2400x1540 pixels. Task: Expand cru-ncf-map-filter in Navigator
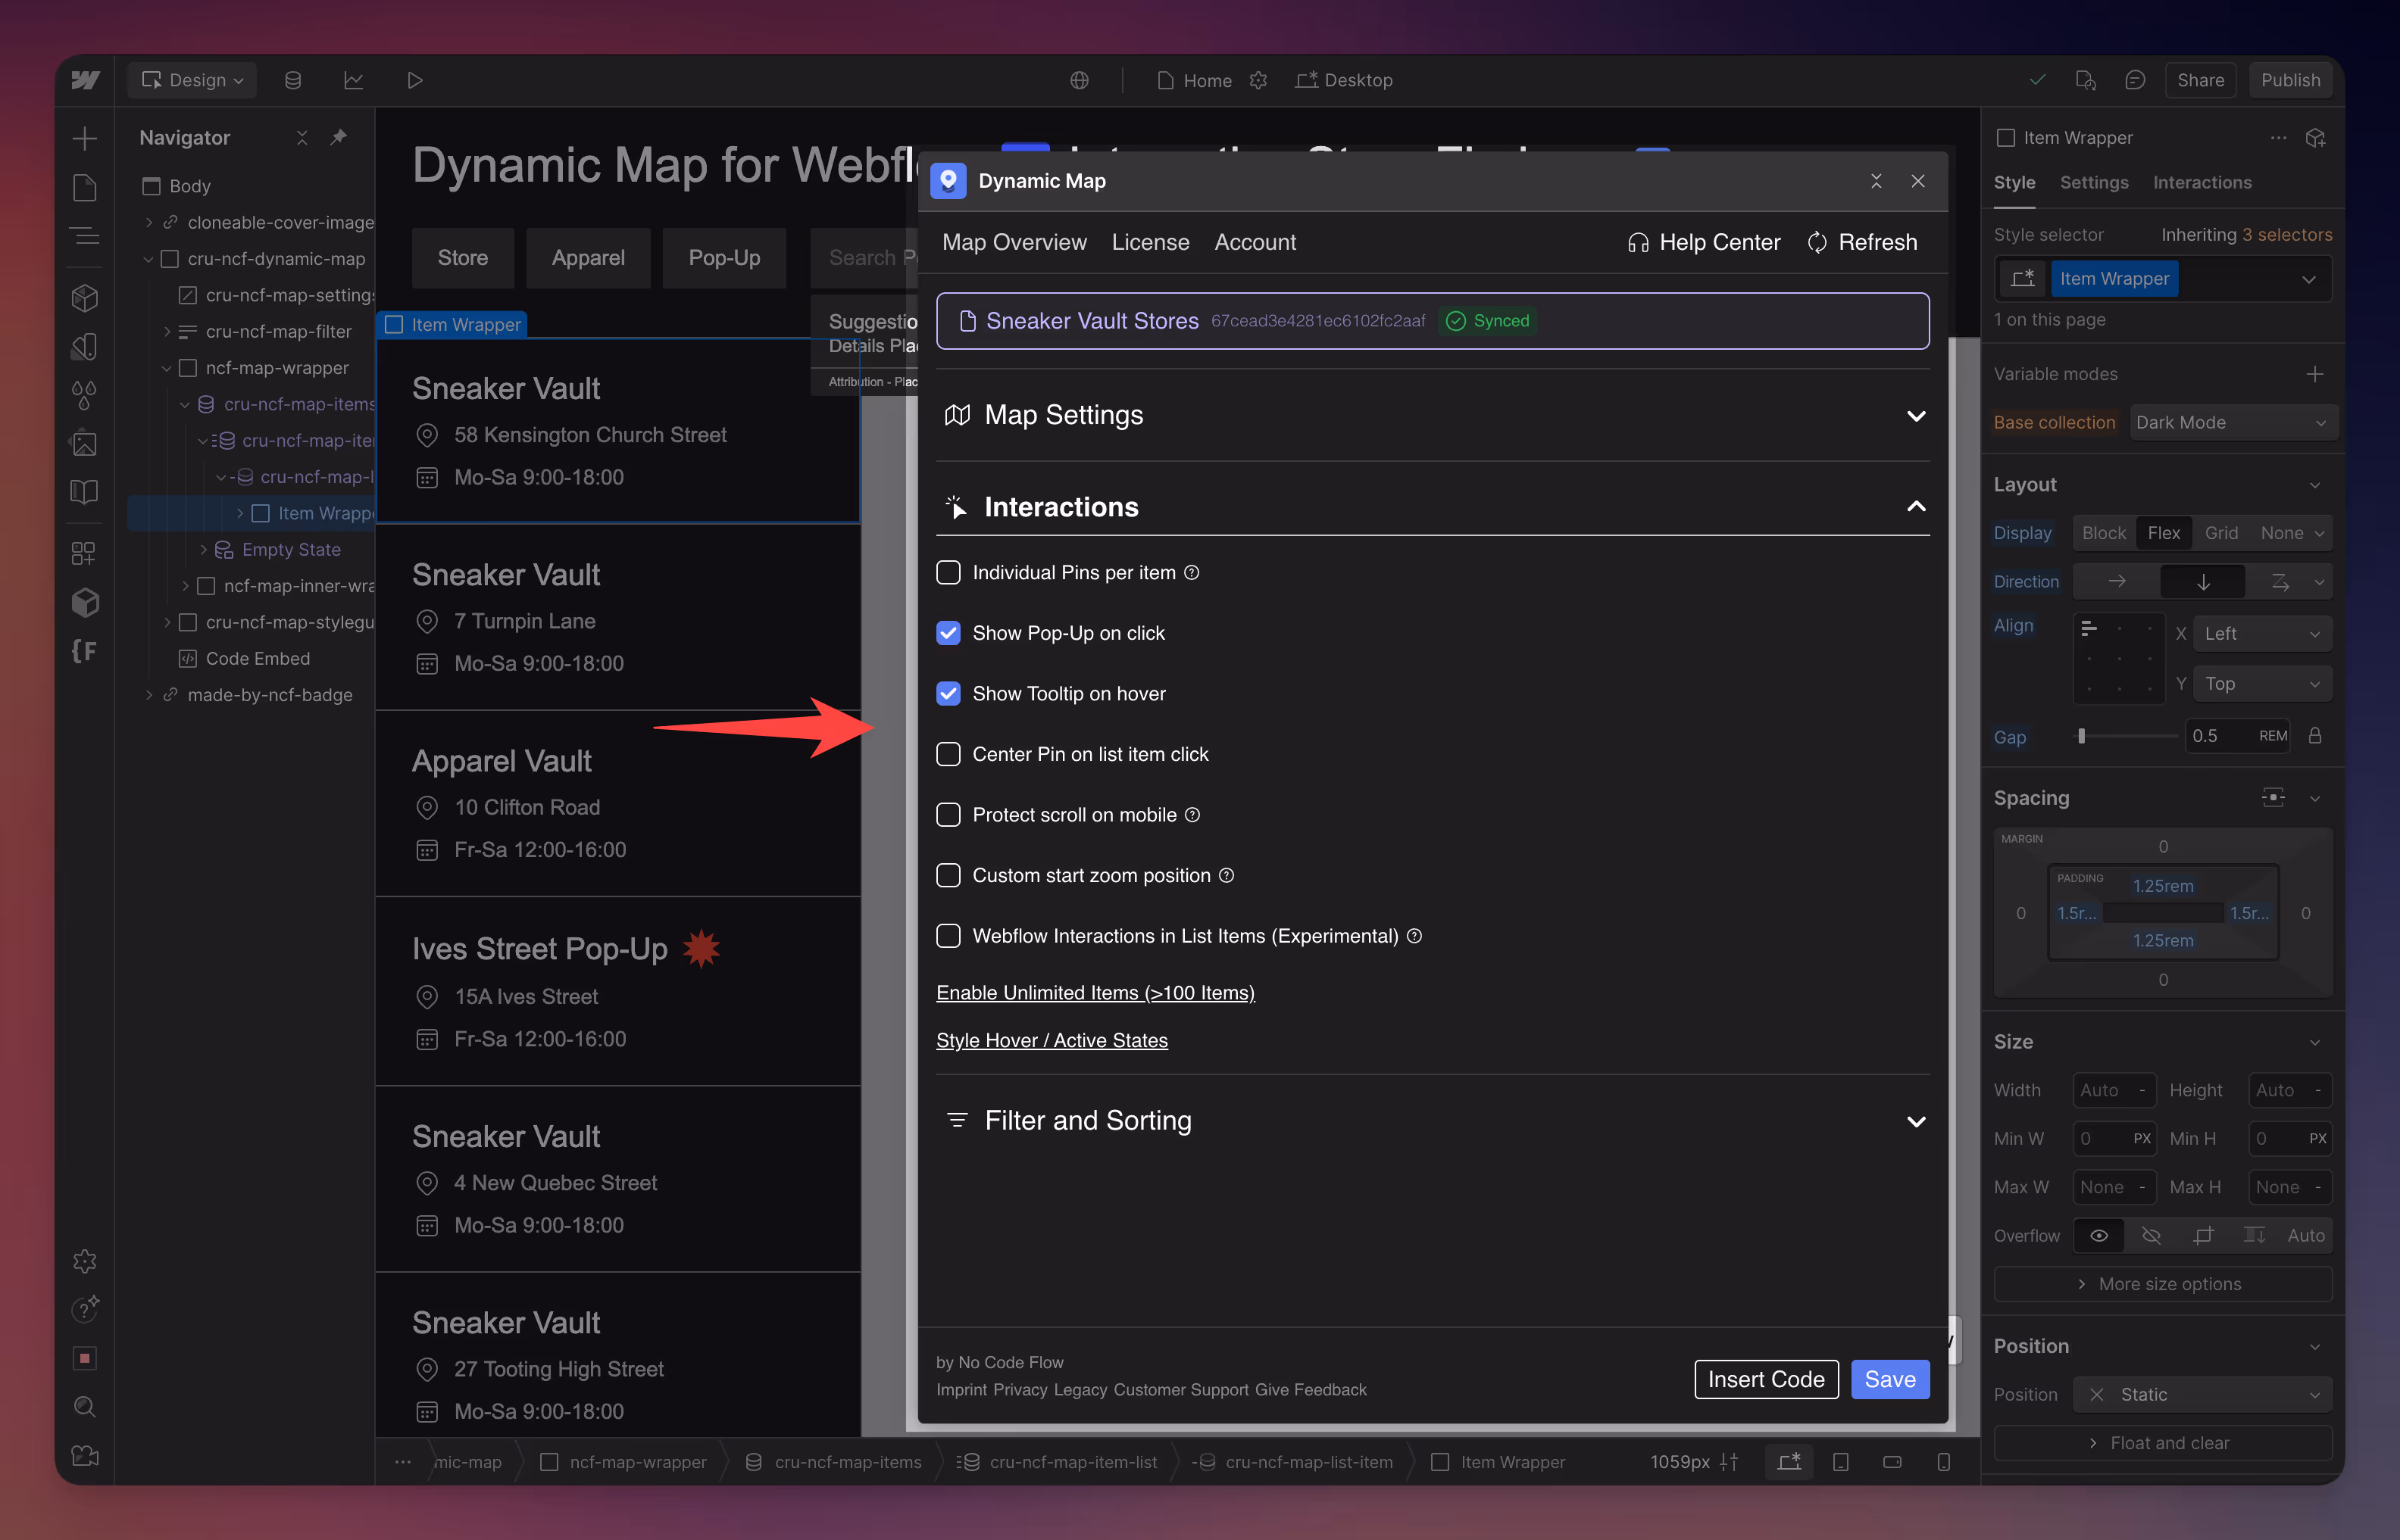click(167, 331)
